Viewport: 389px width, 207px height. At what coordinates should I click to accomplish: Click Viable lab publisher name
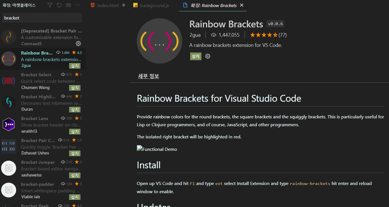click(31, 197)
